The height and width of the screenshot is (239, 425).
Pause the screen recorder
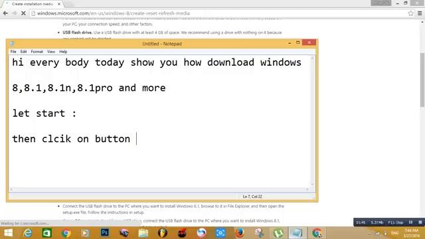[x=410, y=222]
